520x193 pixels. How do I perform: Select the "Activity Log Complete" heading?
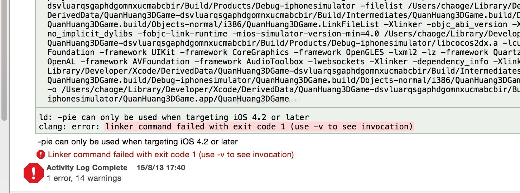[87, 168]
